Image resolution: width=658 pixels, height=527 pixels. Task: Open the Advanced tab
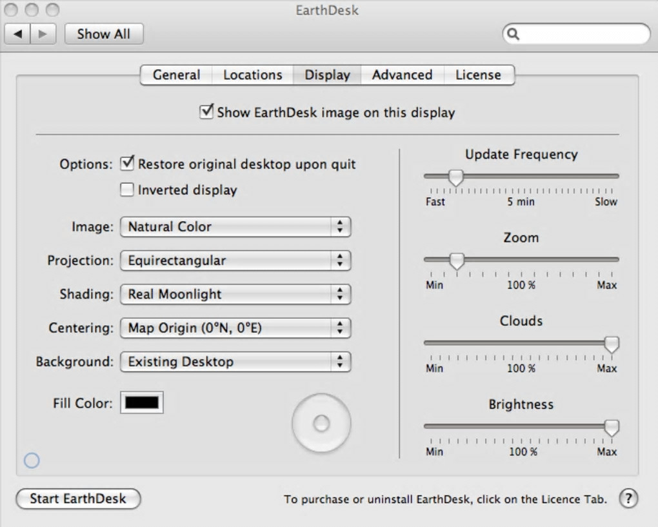pos(402,75)
